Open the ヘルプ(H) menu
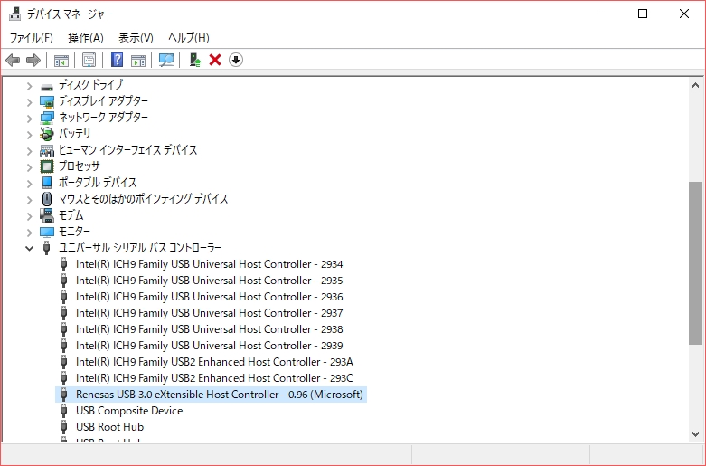Image resolution: width=706 pixels, height=466 pixels. point(189,38)
